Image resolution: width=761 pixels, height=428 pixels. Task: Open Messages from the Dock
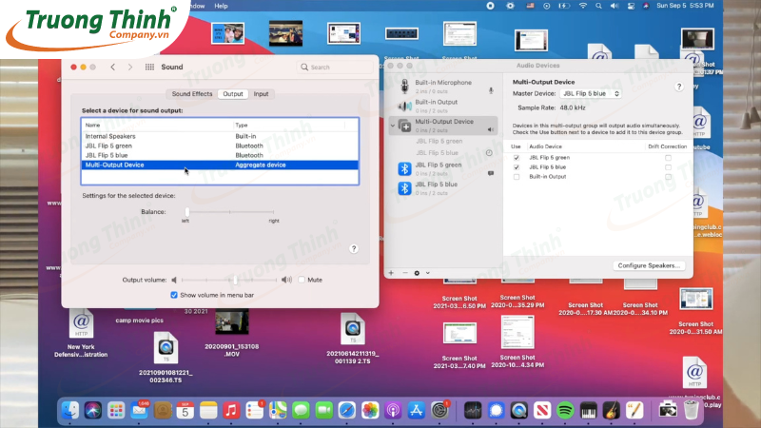pos(301,411)
